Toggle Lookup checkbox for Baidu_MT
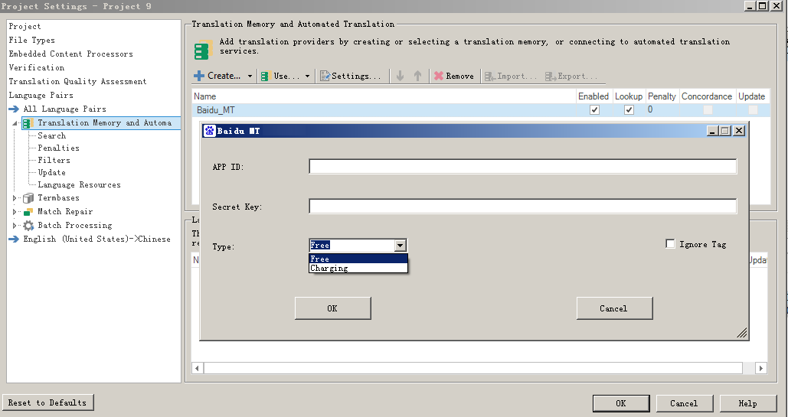The height and width of the screenshot is (417, 788). [x=629, y=110]
